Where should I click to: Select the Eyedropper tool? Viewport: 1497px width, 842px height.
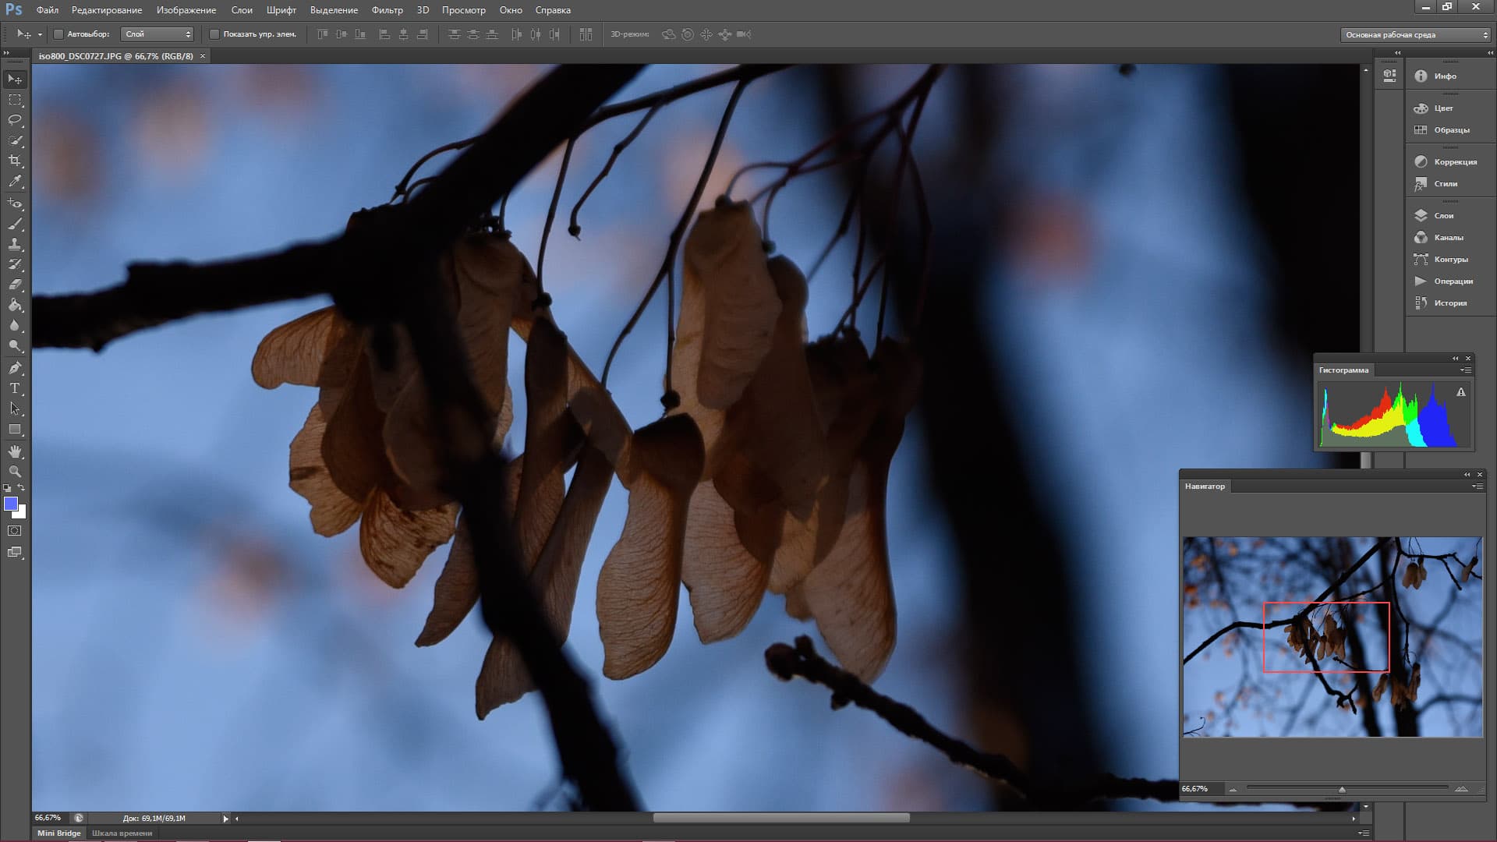(x=15, y=181)
